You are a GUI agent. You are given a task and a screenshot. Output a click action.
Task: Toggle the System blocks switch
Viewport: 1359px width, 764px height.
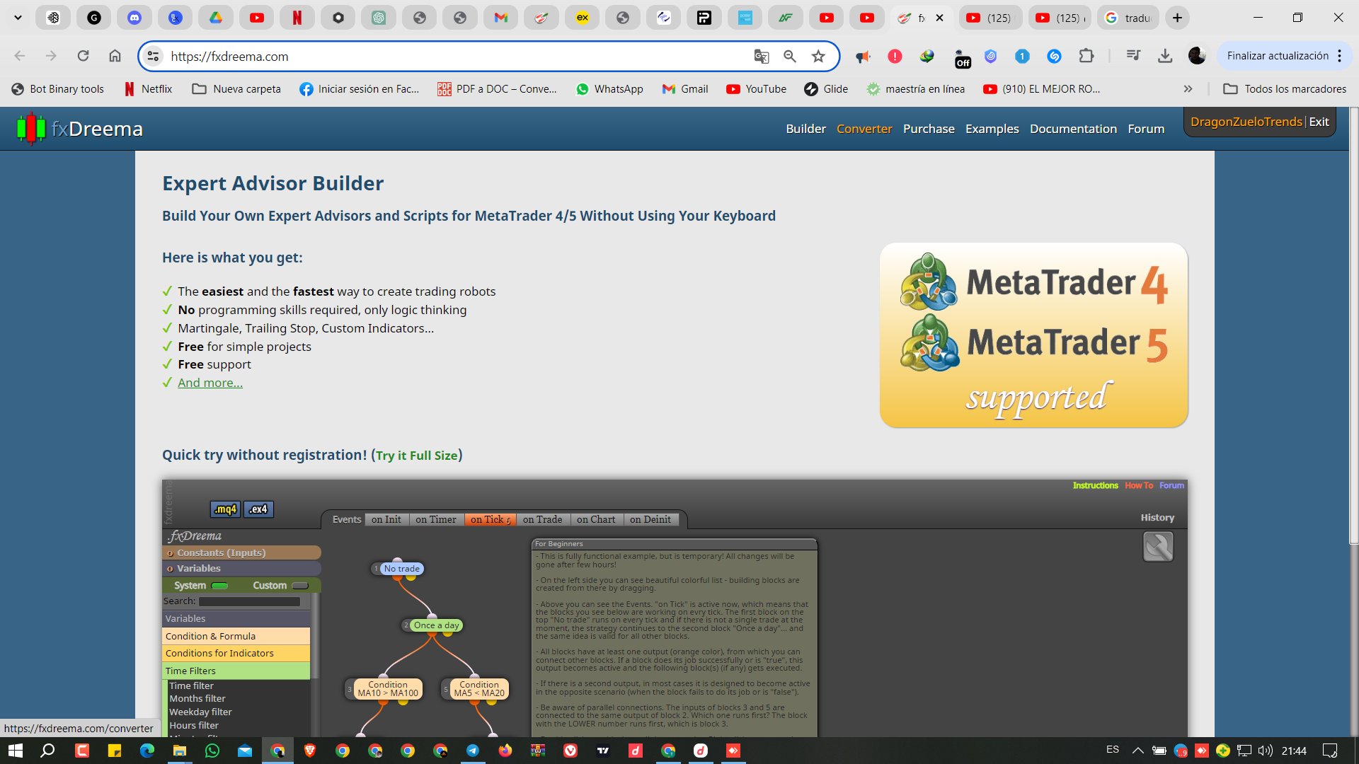tap(219, 586)
